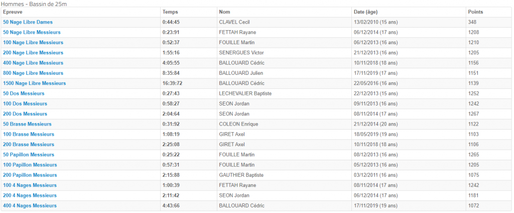
Task: Open the 50 Nage Libre Dames link
Action: pos(28,22)
